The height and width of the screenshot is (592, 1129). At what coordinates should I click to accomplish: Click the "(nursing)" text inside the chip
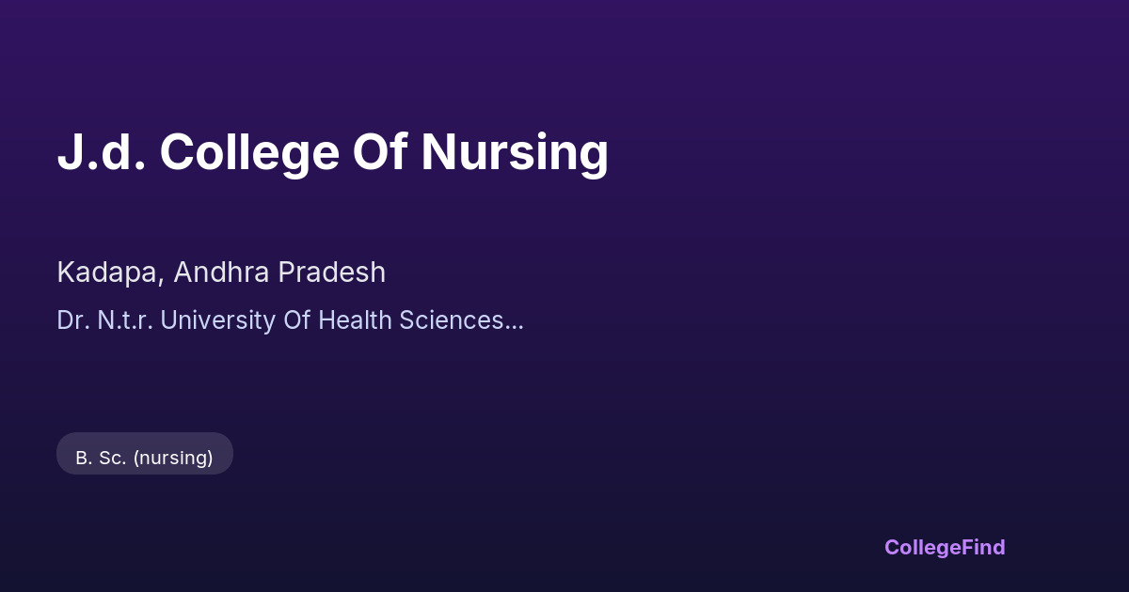point(173,458)
